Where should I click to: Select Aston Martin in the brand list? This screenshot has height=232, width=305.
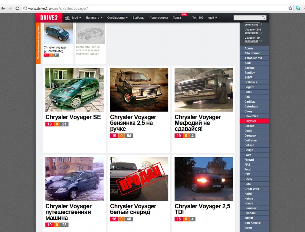click(254, 58)
